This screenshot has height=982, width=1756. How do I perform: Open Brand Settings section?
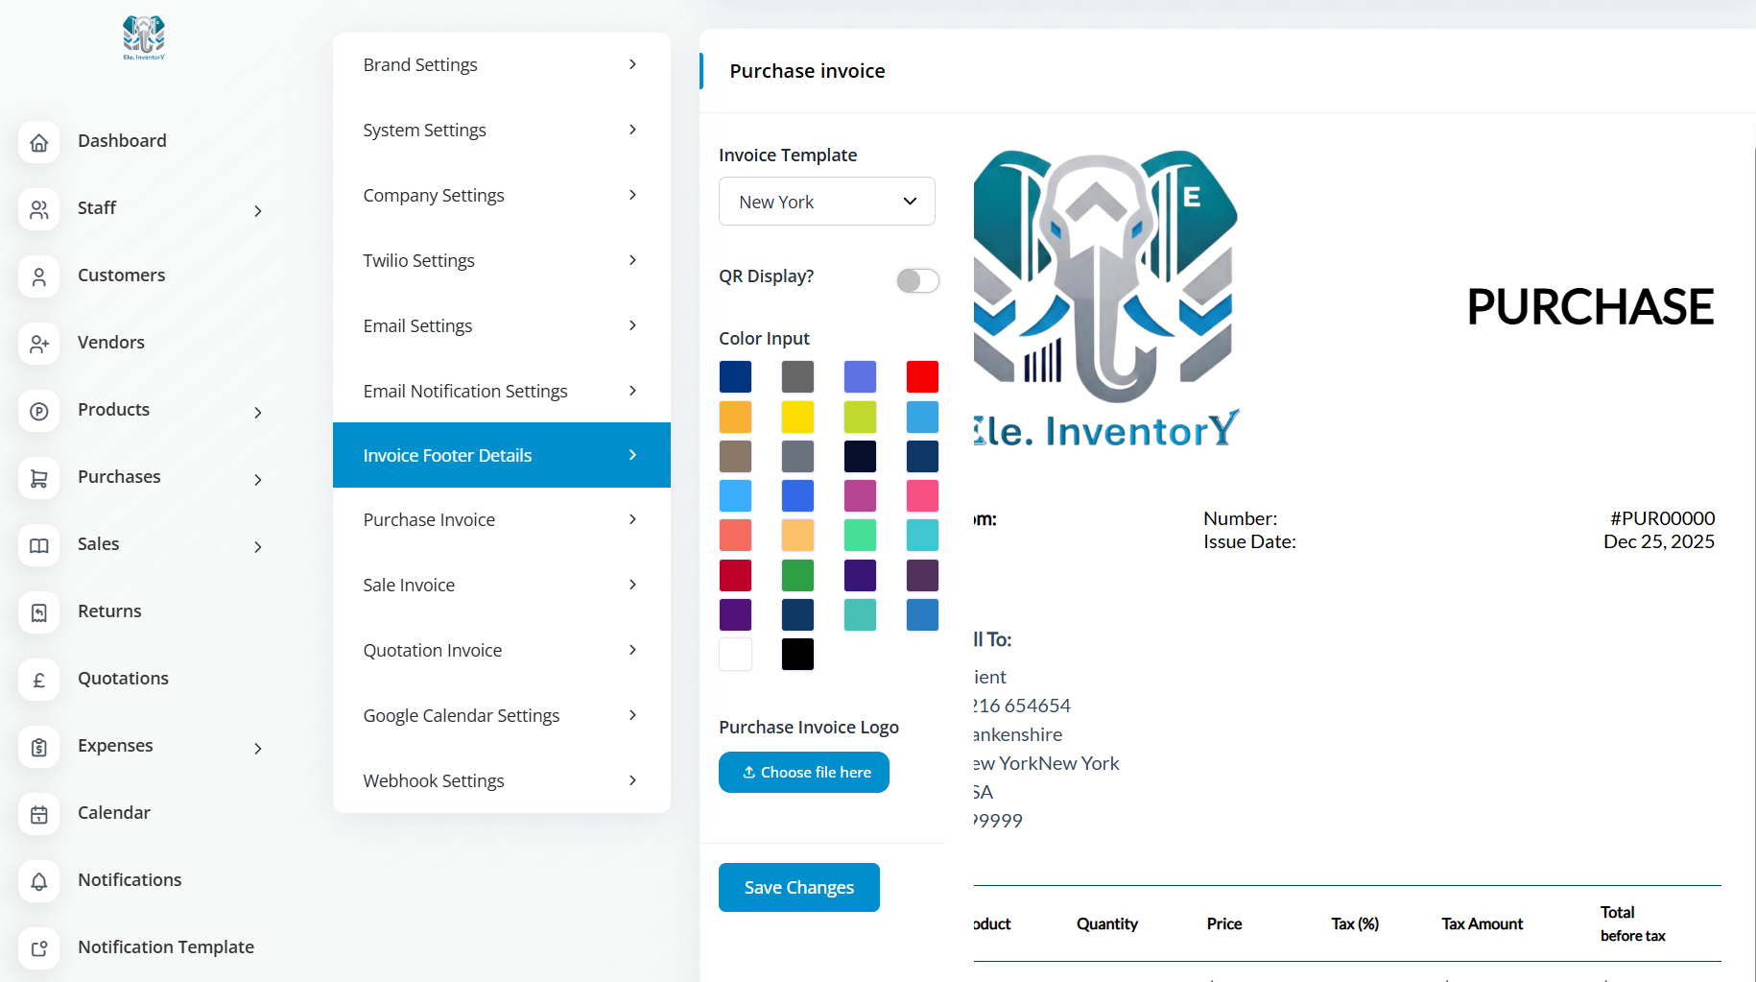point(500,65)
